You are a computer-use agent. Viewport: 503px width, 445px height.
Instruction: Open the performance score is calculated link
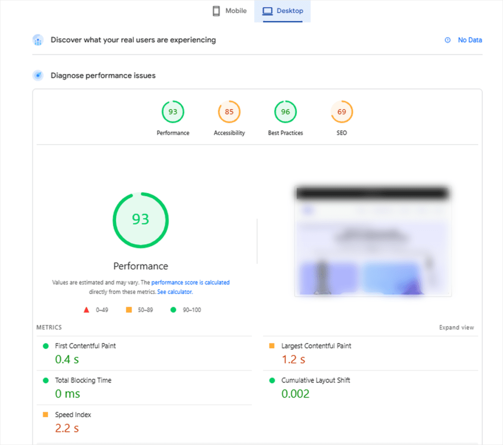pyautogui.click(x=191, y=282)
